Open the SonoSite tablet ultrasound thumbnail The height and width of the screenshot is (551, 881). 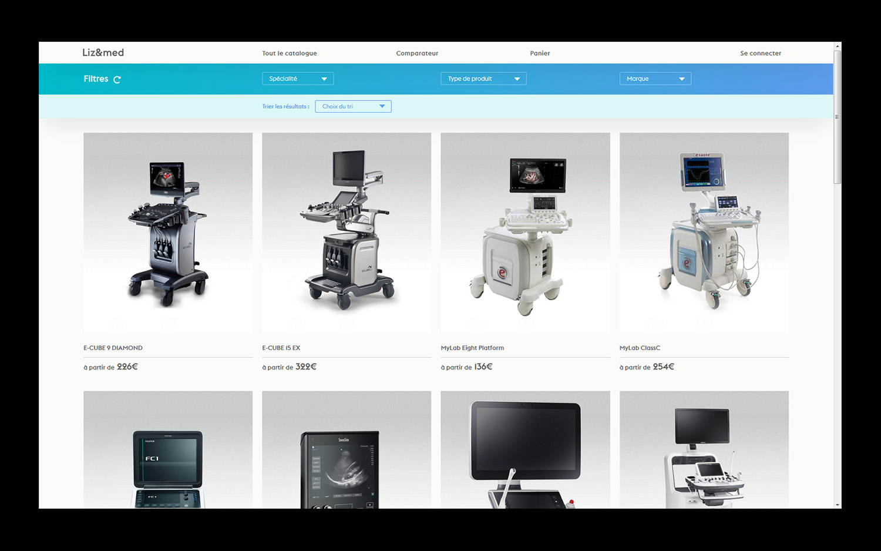[x=347, y=450]
